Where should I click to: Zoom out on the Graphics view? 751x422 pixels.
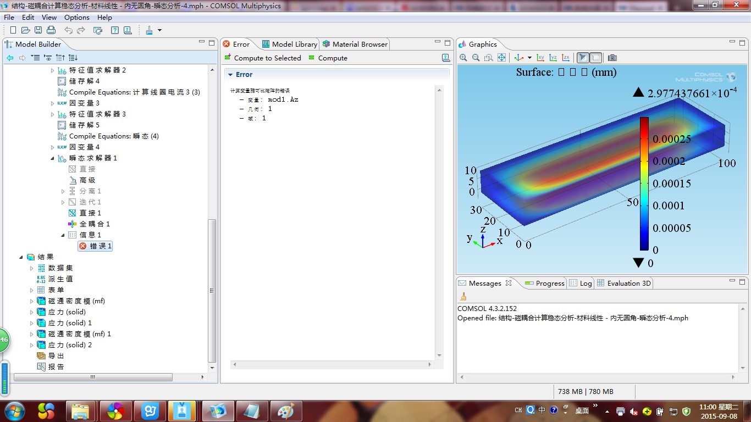476,58
